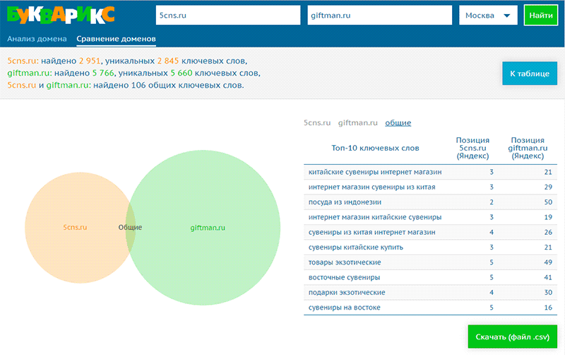The image size is (565, 355).
Task: Click keyword 'китайские сувениры интернет магазин'
Action: (x=375, y=172)
